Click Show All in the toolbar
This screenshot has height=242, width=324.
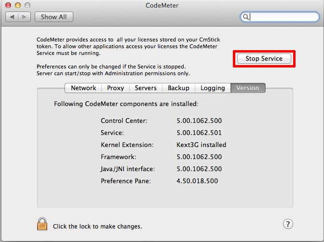tap(54, 17)
